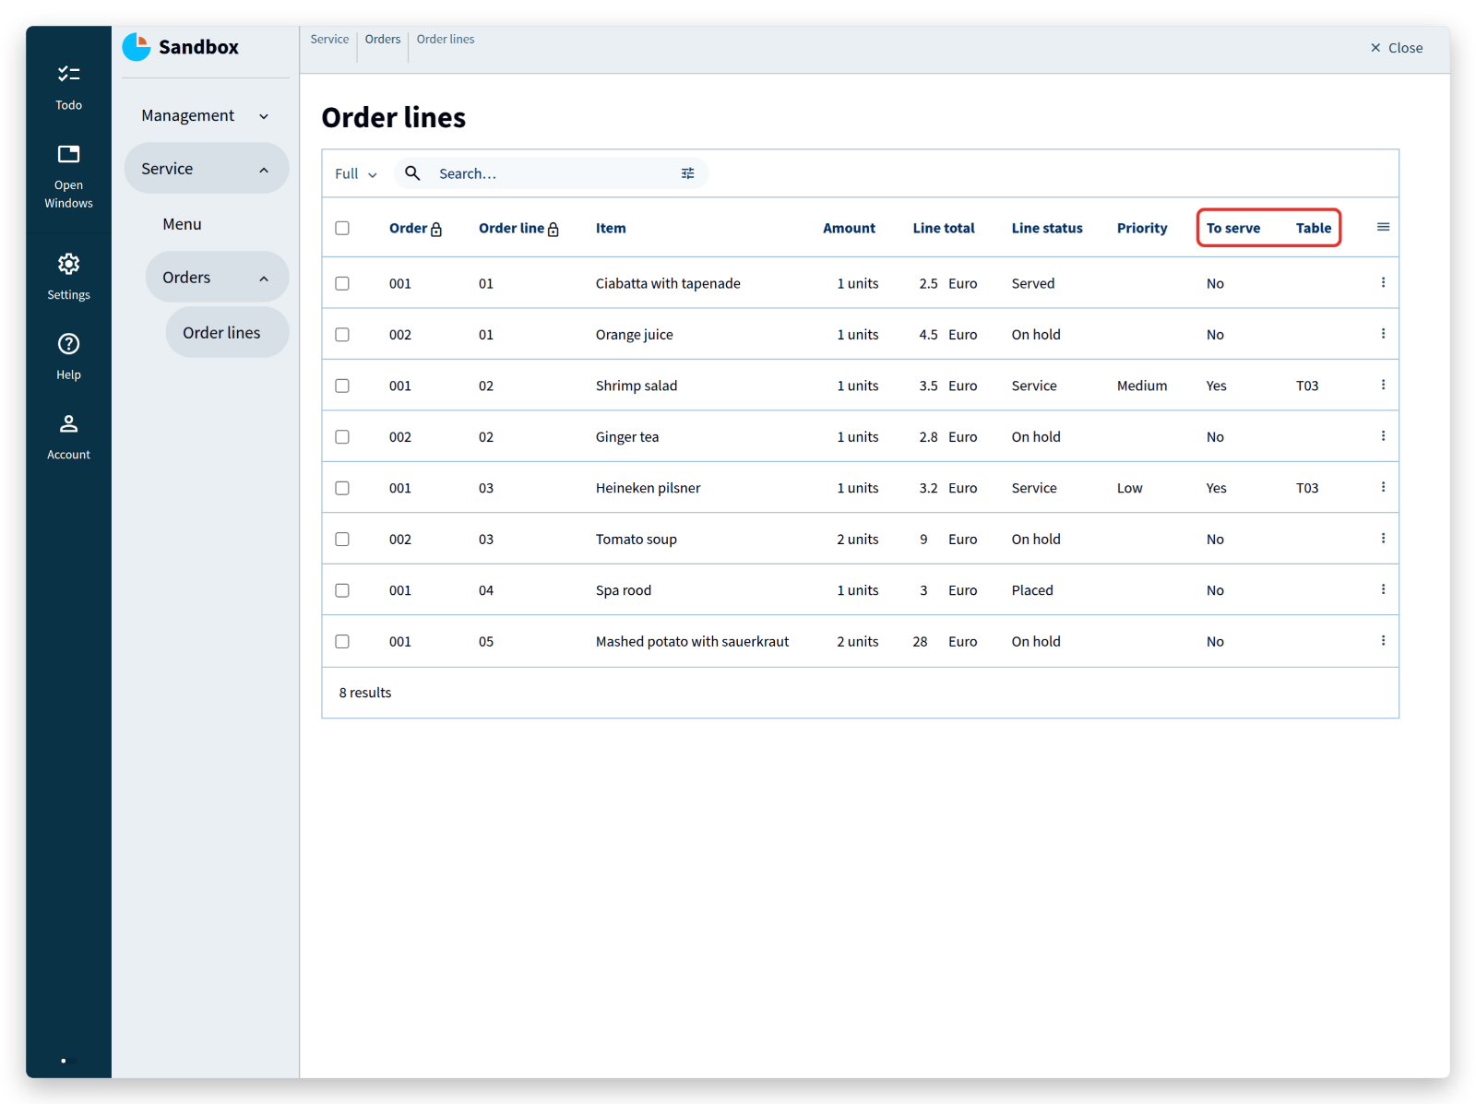Open row menu for Heineken pilsner
Image resolution: width=1476 pixels, height=1104 pixels.
(x=1383, y=488)
